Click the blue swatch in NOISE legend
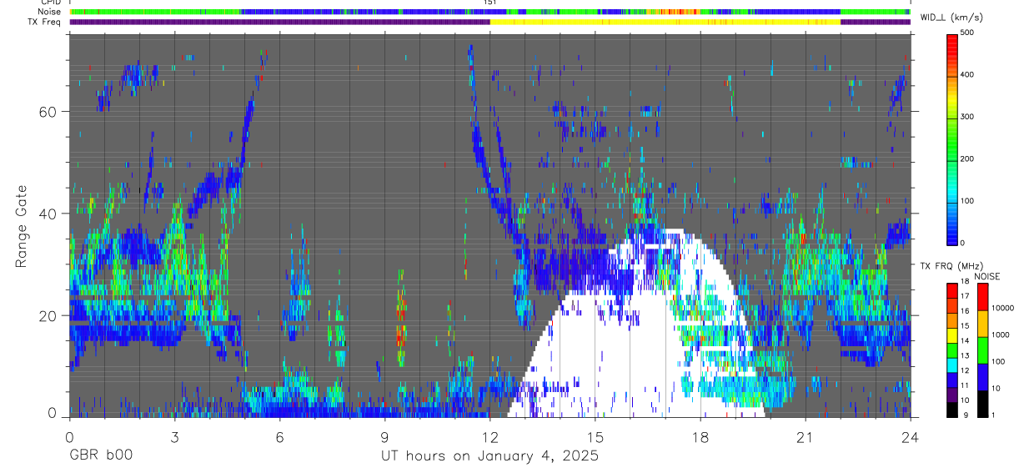The height and width of the screenshot is (473, 1024). coord(981,376)
